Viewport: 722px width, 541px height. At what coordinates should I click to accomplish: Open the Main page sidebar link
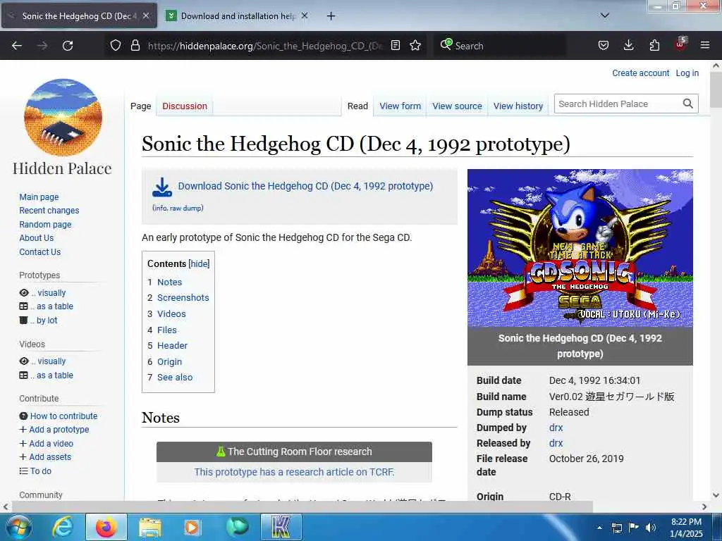point(39,197)
